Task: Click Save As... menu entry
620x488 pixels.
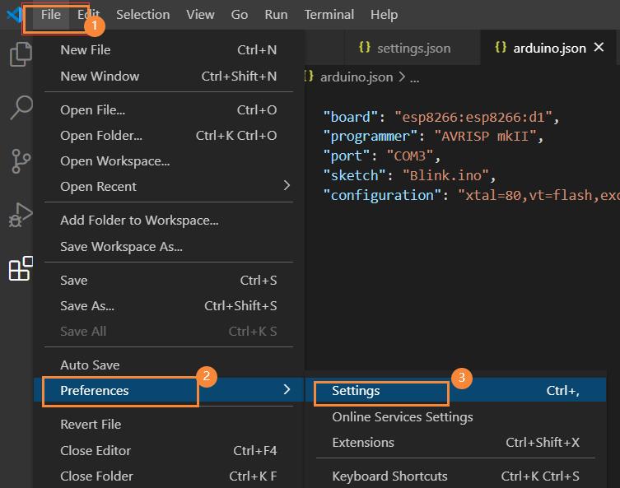Action: pyautogui.click(x=169, y=306)
